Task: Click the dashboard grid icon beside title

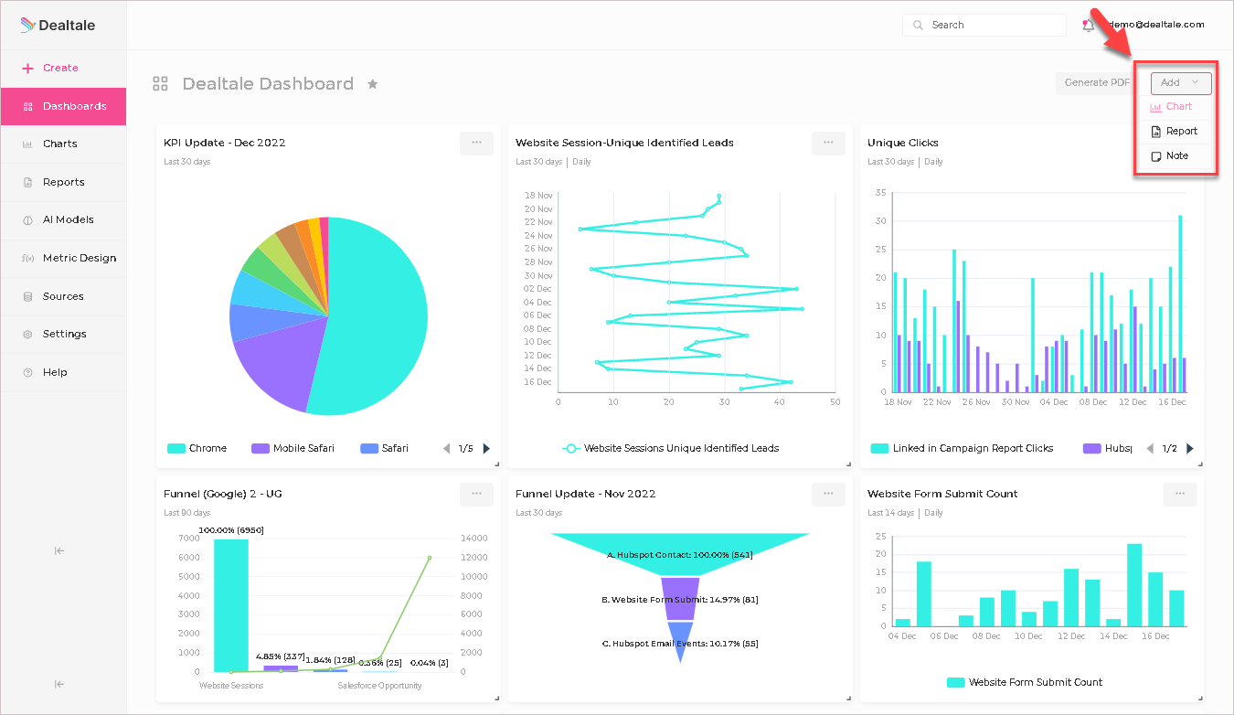Action: click(x=160, y=84)
